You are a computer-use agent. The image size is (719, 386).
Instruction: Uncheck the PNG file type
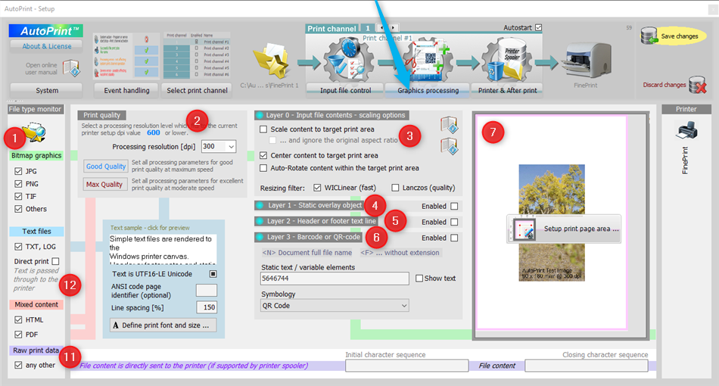point(18,184)
